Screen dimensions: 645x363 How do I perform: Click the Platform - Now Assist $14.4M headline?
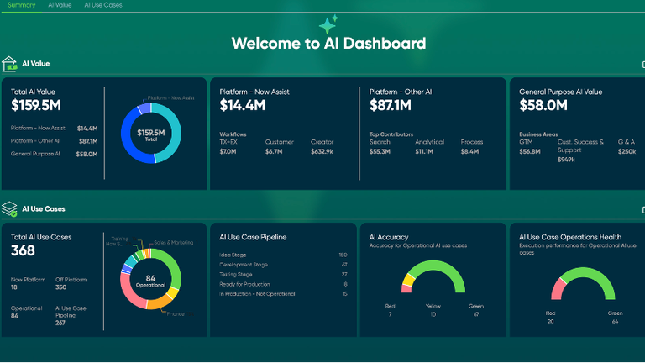tap(243, 105)
